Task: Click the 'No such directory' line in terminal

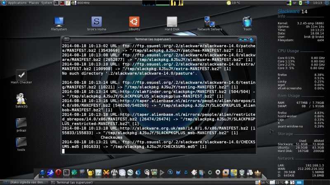Action: (130, 73)
